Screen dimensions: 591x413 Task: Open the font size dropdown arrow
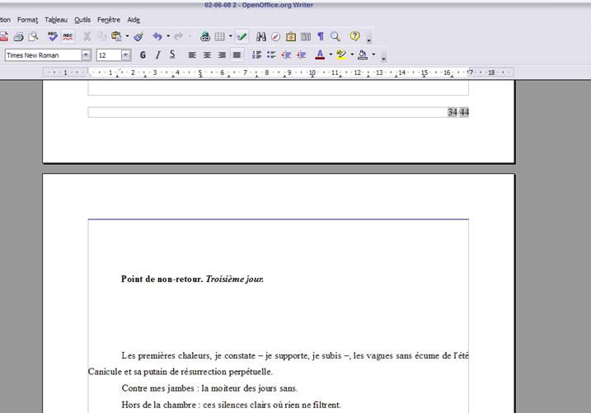(126, 55)
